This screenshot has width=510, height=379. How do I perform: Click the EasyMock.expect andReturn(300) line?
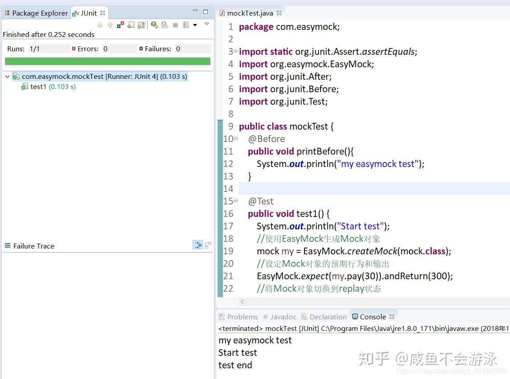[x=355, y=276]
